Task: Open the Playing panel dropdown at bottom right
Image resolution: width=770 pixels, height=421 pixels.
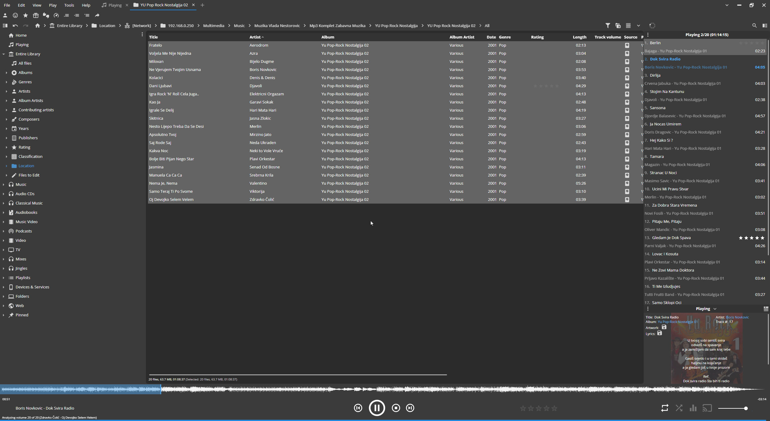Action: [x=715, y=309]
